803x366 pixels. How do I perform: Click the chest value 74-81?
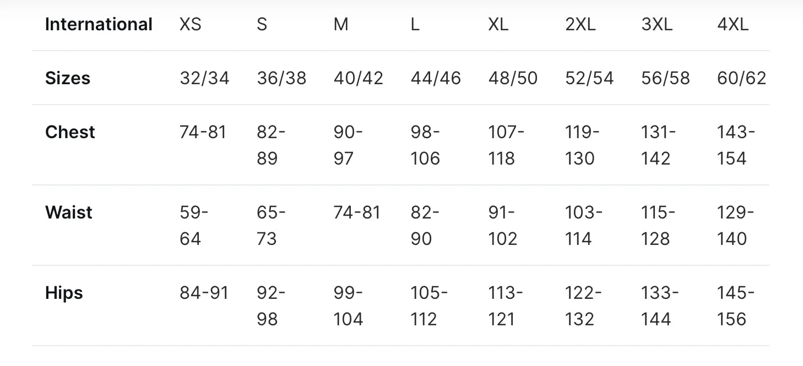tap(203, 132)
